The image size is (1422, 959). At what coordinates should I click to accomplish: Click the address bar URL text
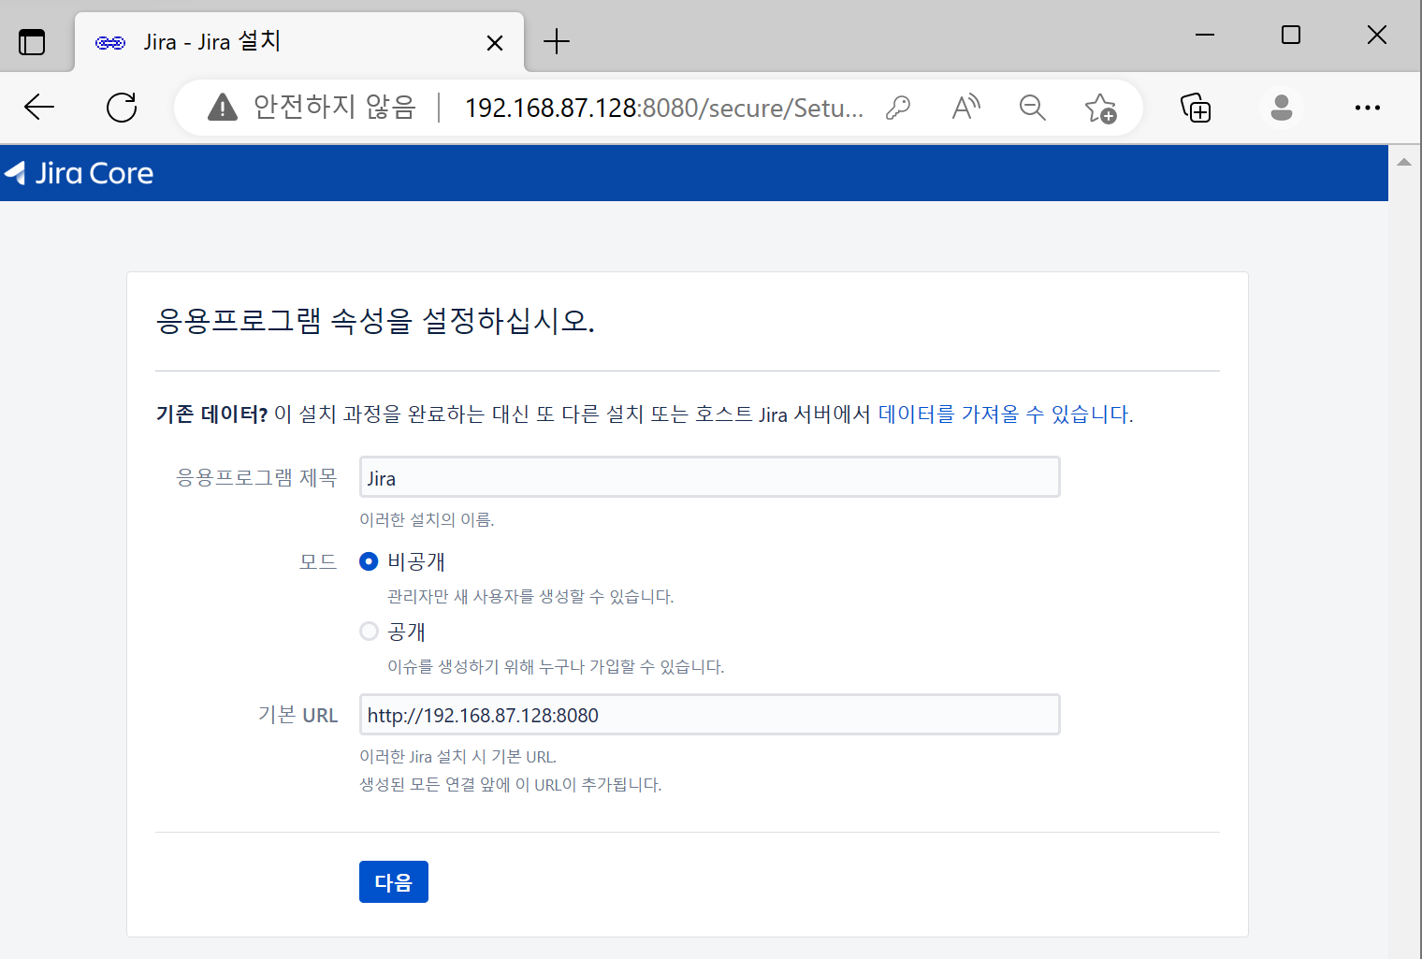tap(664, 109)
